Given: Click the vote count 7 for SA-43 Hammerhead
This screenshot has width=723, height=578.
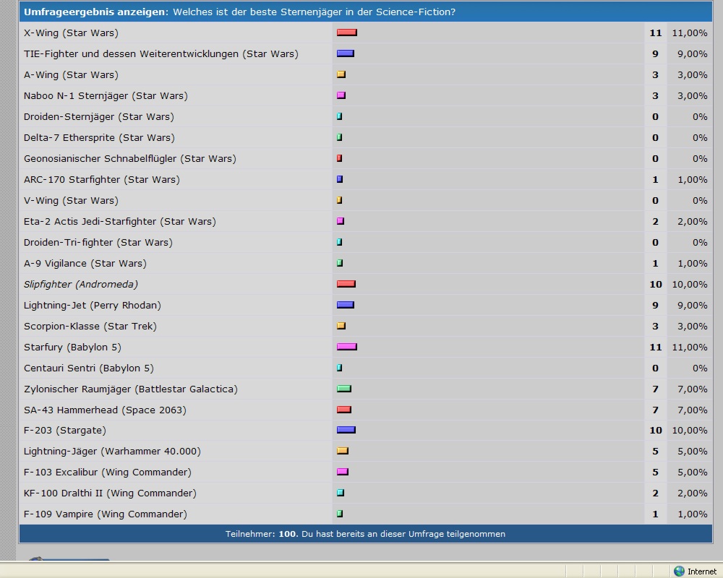Looking at the screenshot, I should tap(655, 410).
